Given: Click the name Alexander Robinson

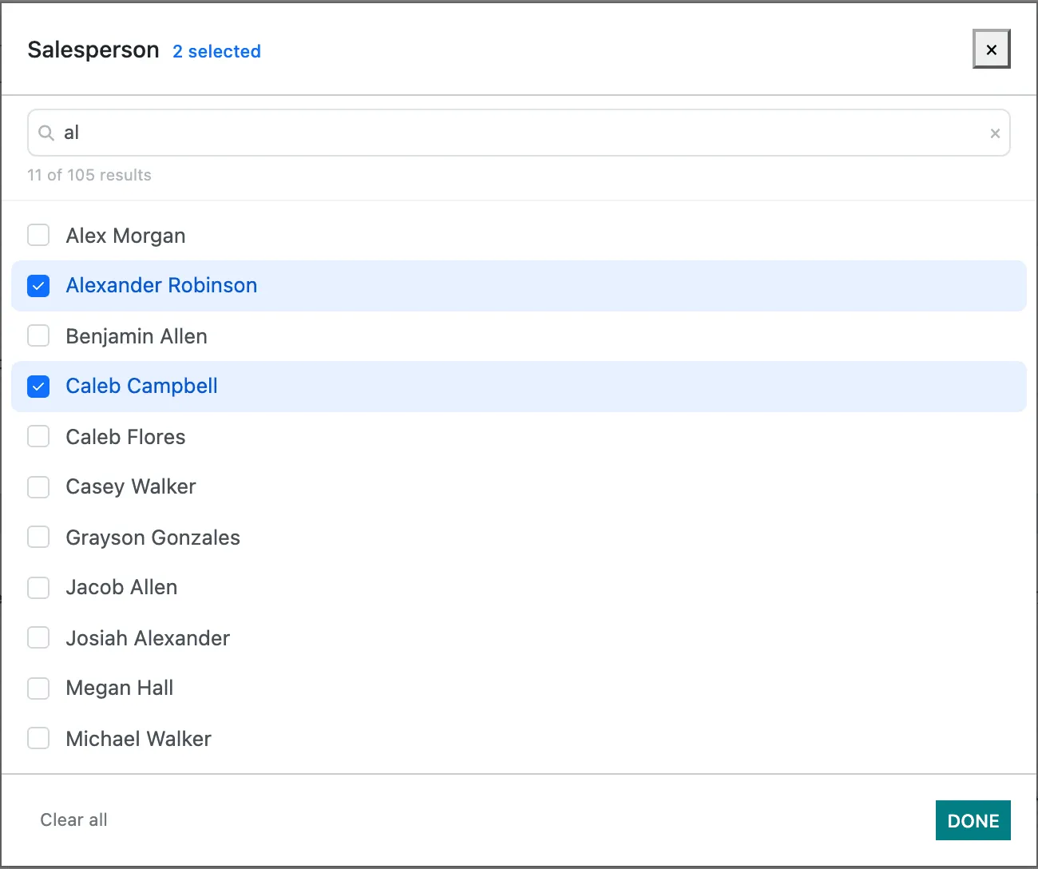Looking at the screenshot, I should point(161,285).
